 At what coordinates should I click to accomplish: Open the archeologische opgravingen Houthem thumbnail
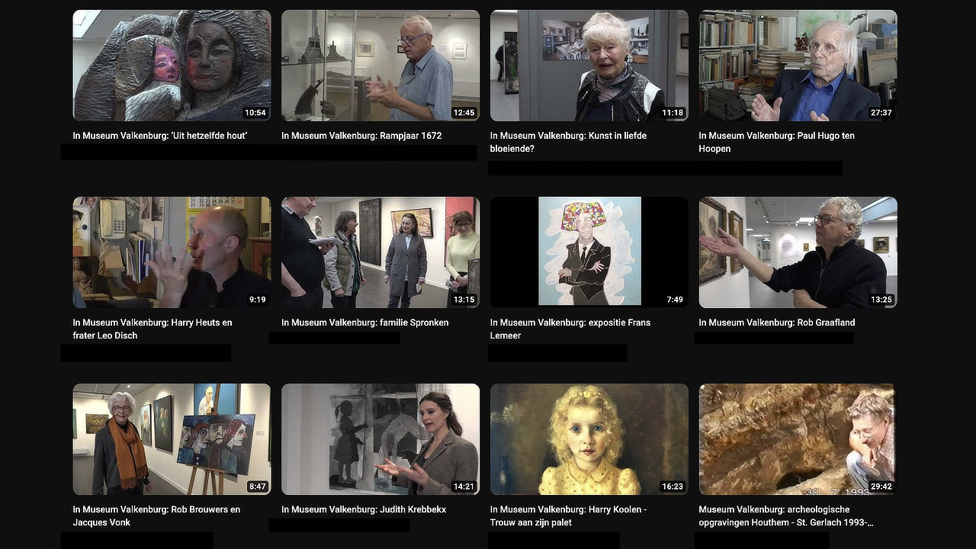click(x=798, y=439)
